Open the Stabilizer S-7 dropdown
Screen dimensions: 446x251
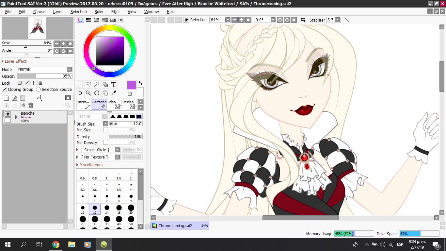click(x=338, y=20)
